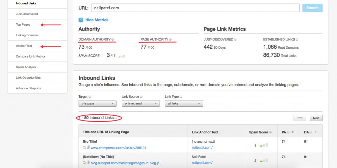Click the URL field containing neilpatel.com
This screenshot has height=168, width=337.
click(x=195, y=8)
